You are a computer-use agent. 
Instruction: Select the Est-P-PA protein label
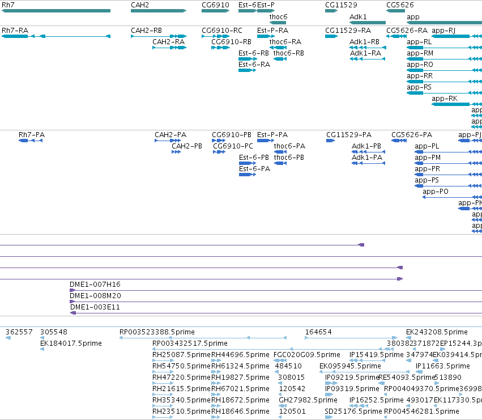pos(272,135)
